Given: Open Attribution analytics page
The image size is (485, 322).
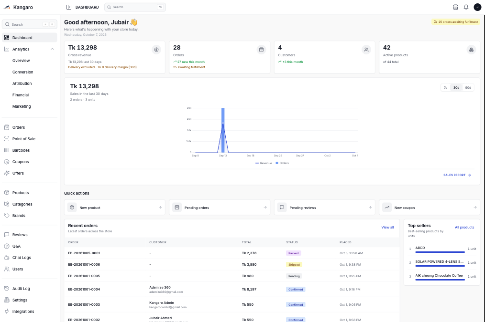Looking at the screenshot, I should pyautogui.click(x=22, y=83).
